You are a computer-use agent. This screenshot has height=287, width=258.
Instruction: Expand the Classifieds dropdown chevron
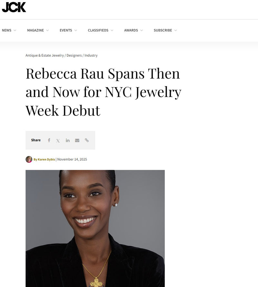pyautogui.click(x=112, y=30)
